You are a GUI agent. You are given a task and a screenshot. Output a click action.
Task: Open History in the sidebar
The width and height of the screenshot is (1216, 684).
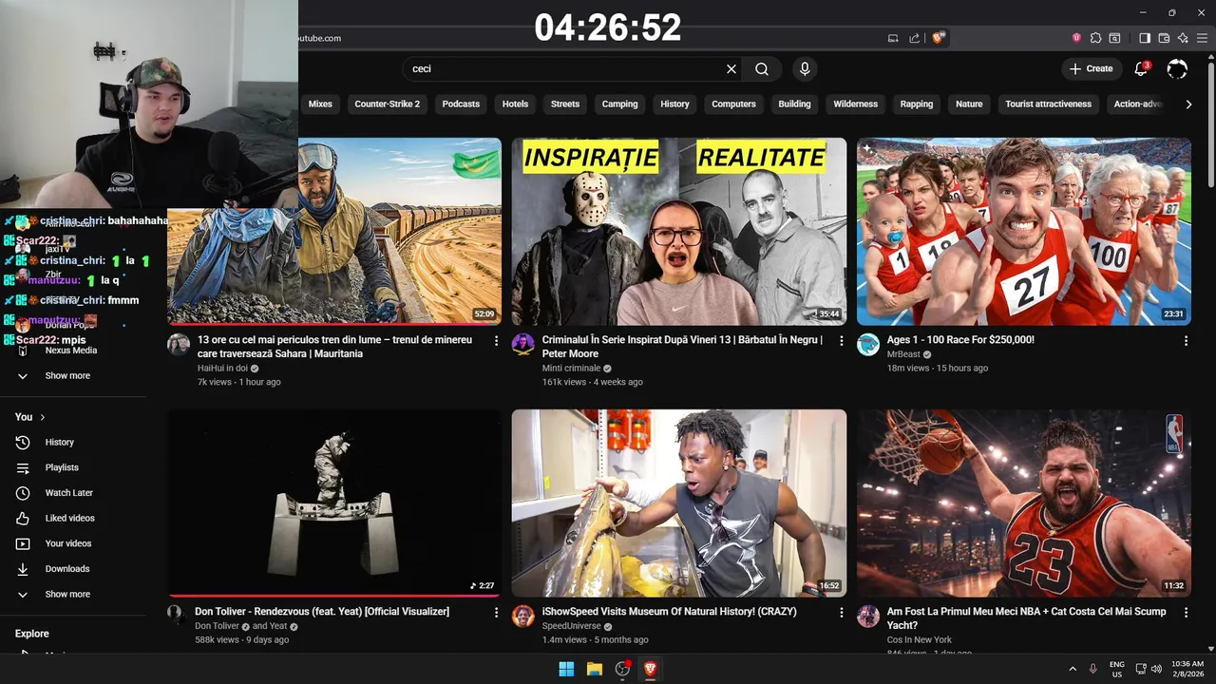pos(59,443)
